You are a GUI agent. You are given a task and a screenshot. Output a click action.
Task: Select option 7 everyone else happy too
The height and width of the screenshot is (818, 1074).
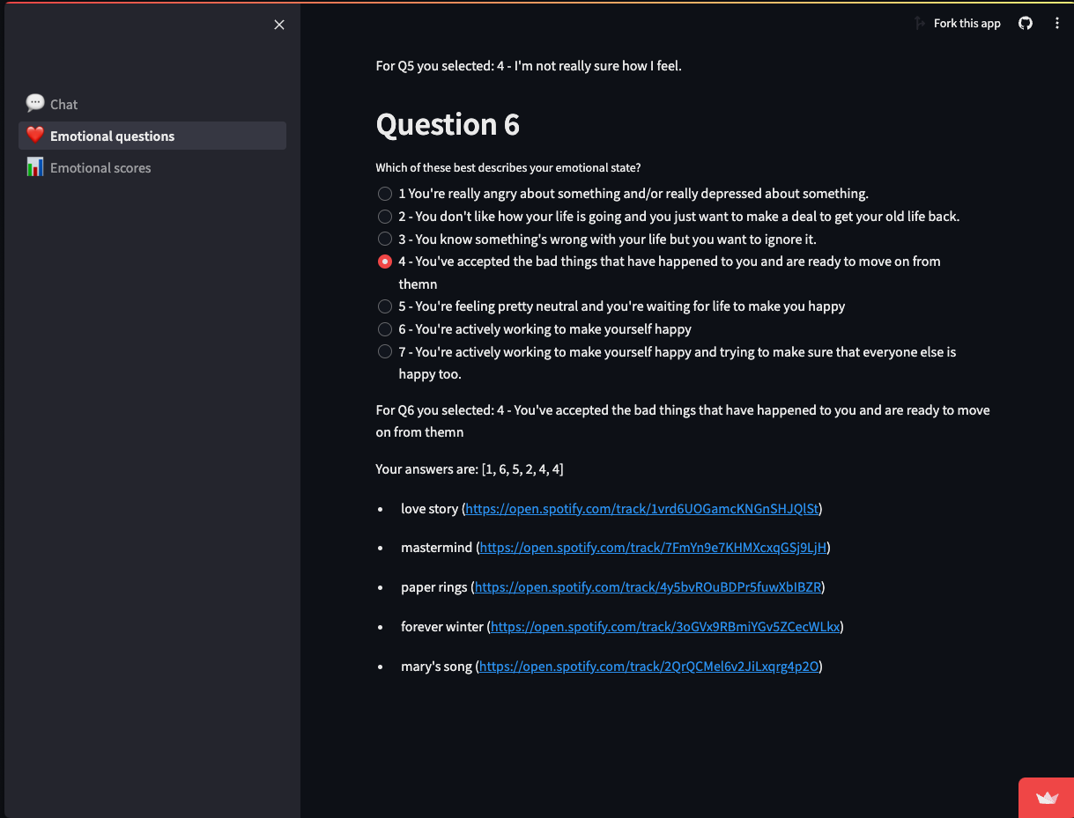[385, 352]
